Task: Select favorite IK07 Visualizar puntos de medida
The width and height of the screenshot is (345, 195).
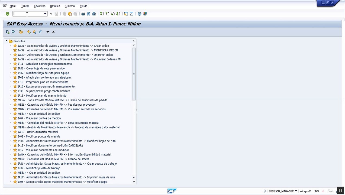Action: (39, 118)
